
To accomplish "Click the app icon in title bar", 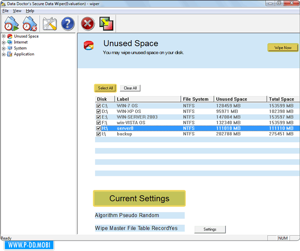I will tap(3, 4).
